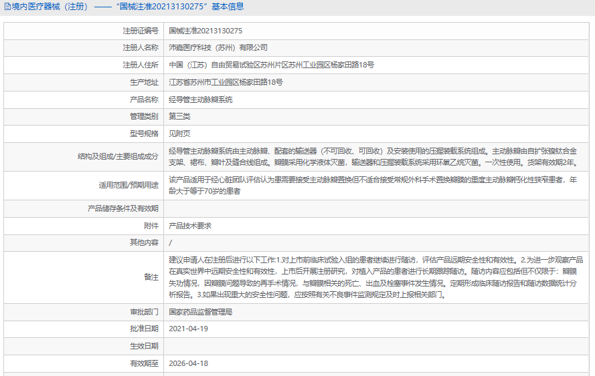The height and width of the screenshot is (376, 595).
Task: Click the 备注 label
Action: pos(151,277)
